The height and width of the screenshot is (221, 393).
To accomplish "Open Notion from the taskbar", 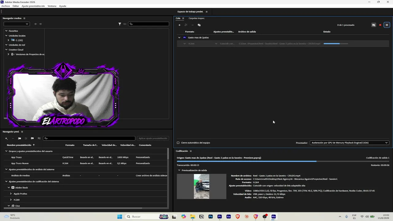I will click(x=201, y=217).
